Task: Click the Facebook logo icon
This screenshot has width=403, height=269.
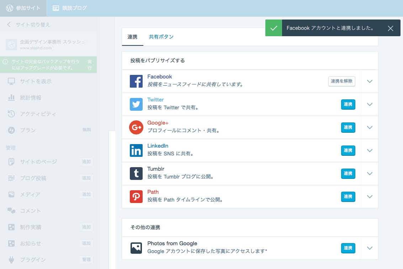Action: pos(136,81)
